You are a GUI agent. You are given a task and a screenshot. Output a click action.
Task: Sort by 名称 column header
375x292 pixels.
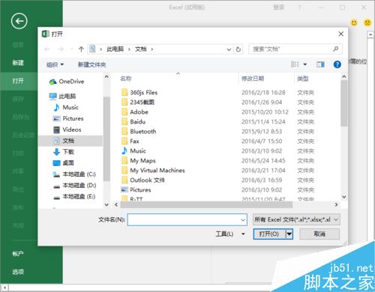tap(126, 79)
